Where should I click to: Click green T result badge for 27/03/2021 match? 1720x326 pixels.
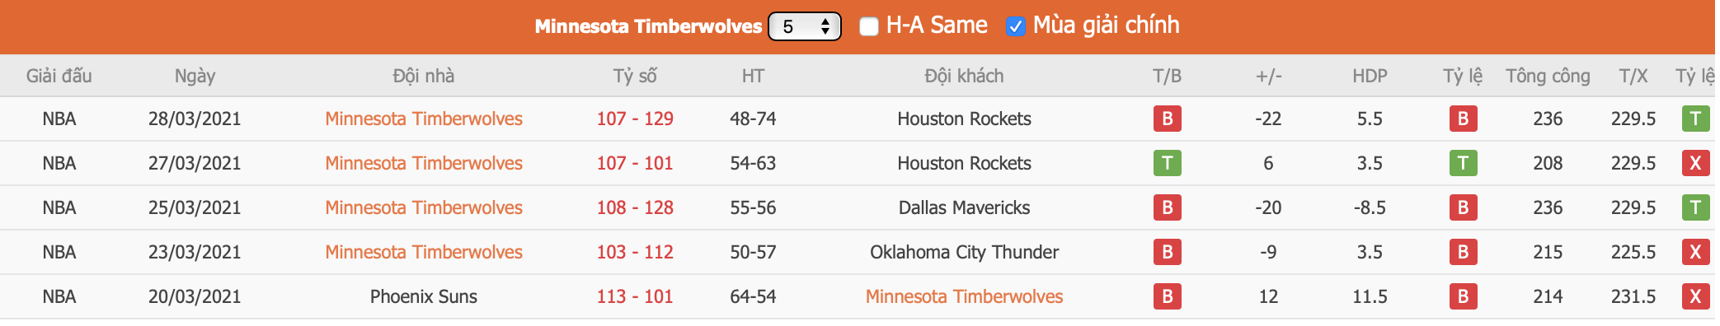[1167, 163]
